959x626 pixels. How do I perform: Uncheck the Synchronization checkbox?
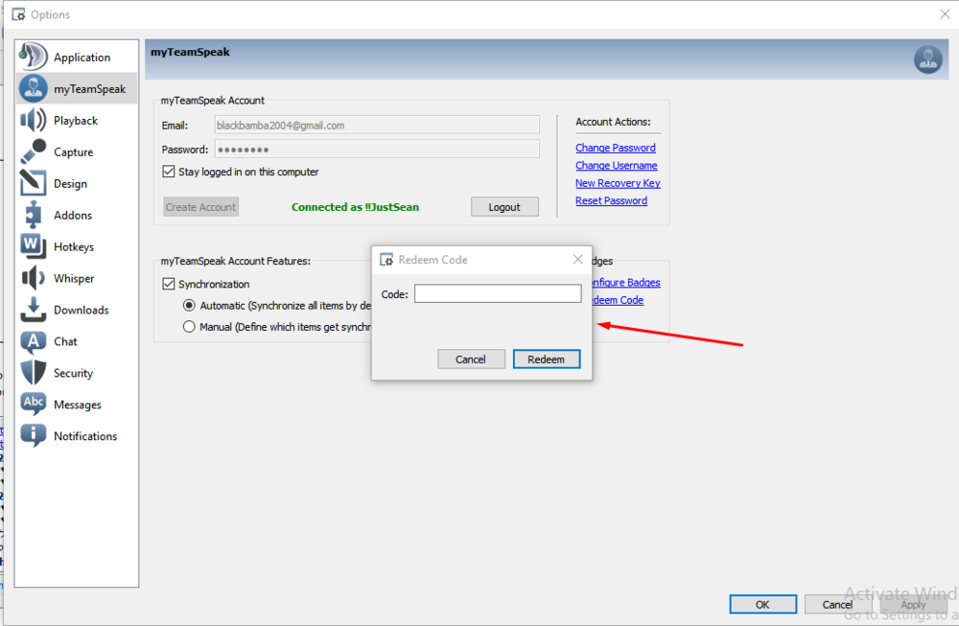tap(170, 285)
